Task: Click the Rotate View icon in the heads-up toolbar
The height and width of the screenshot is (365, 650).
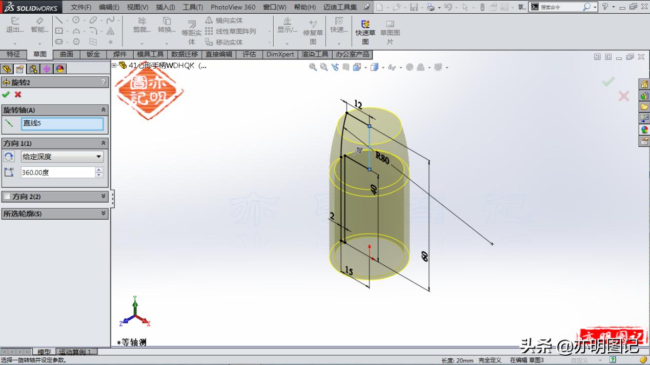Action: 335,67
